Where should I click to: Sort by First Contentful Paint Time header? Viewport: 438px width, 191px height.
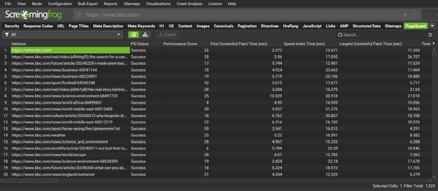click(x=246, y=44)
